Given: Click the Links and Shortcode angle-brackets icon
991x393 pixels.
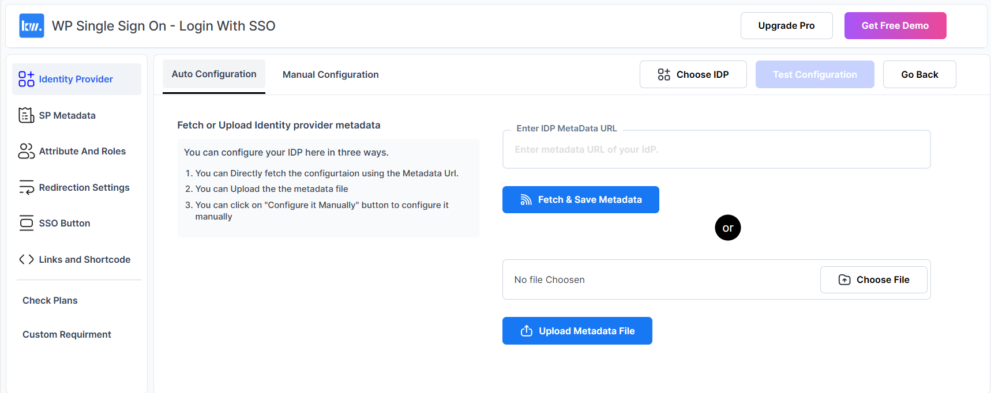Looking at the screenshot, I should [26, 259].
